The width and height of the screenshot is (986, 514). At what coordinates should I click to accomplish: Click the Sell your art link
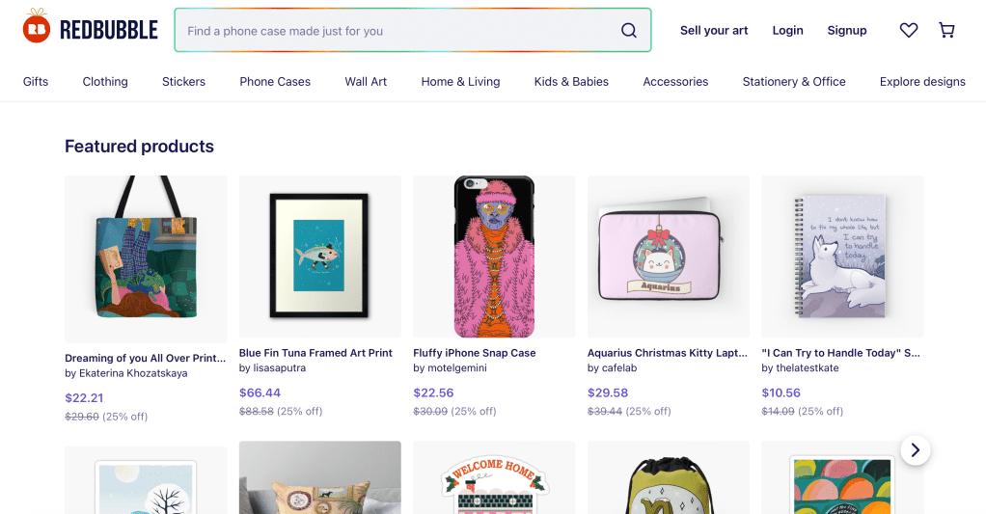[714, 31]
